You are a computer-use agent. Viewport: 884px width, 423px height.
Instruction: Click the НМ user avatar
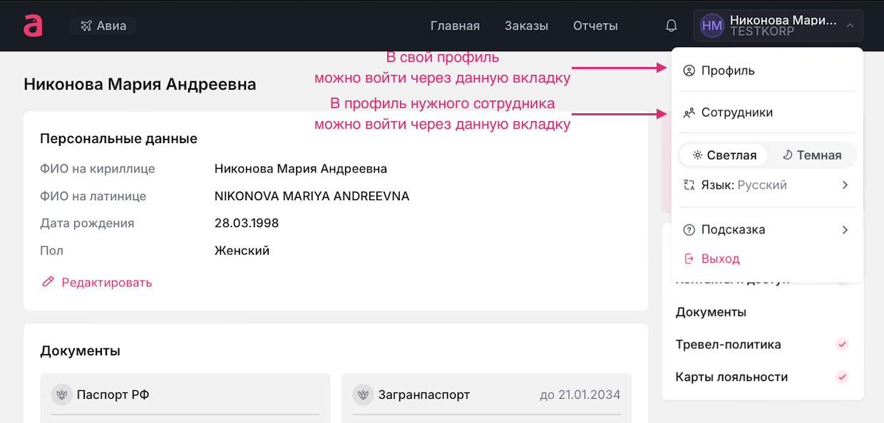(x=712, y=26)
